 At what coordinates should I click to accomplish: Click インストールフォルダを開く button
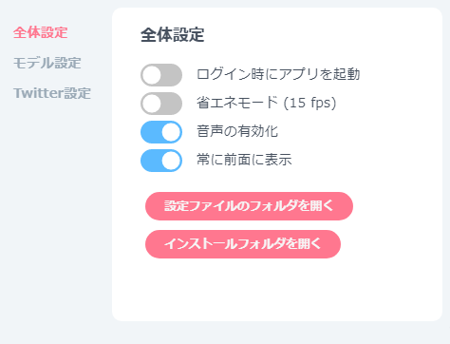click(243, 244)
